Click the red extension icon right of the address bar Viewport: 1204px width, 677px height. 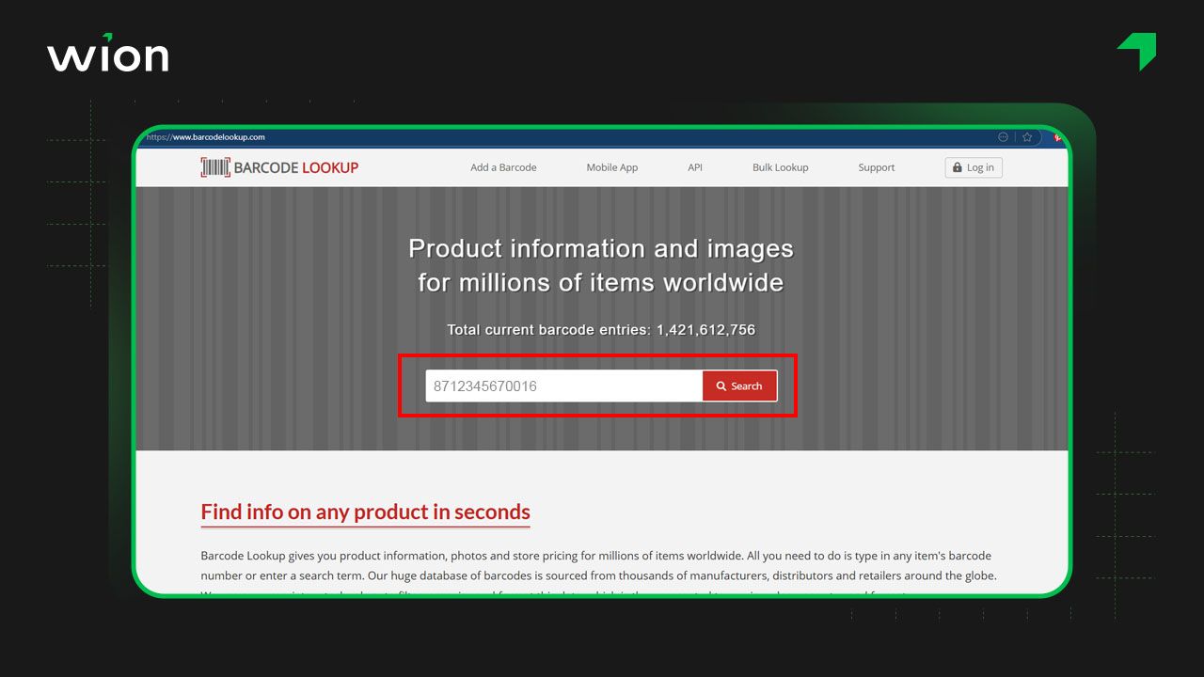click(1055, 136)
